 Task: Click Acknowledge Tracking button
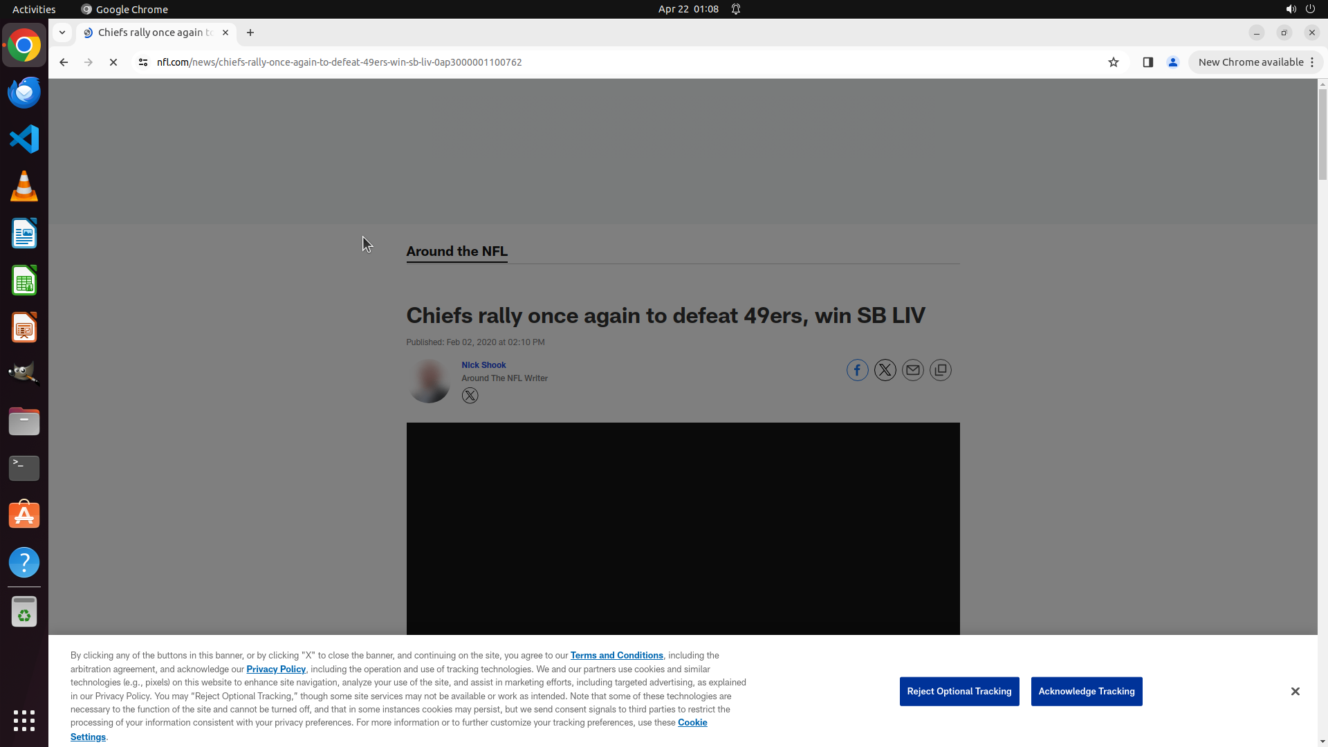1086,691
